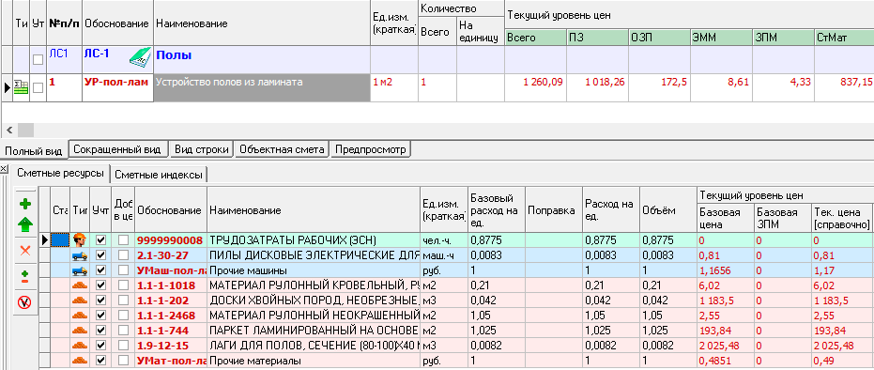Click the Наименование column header in top table

pos(261,24)
